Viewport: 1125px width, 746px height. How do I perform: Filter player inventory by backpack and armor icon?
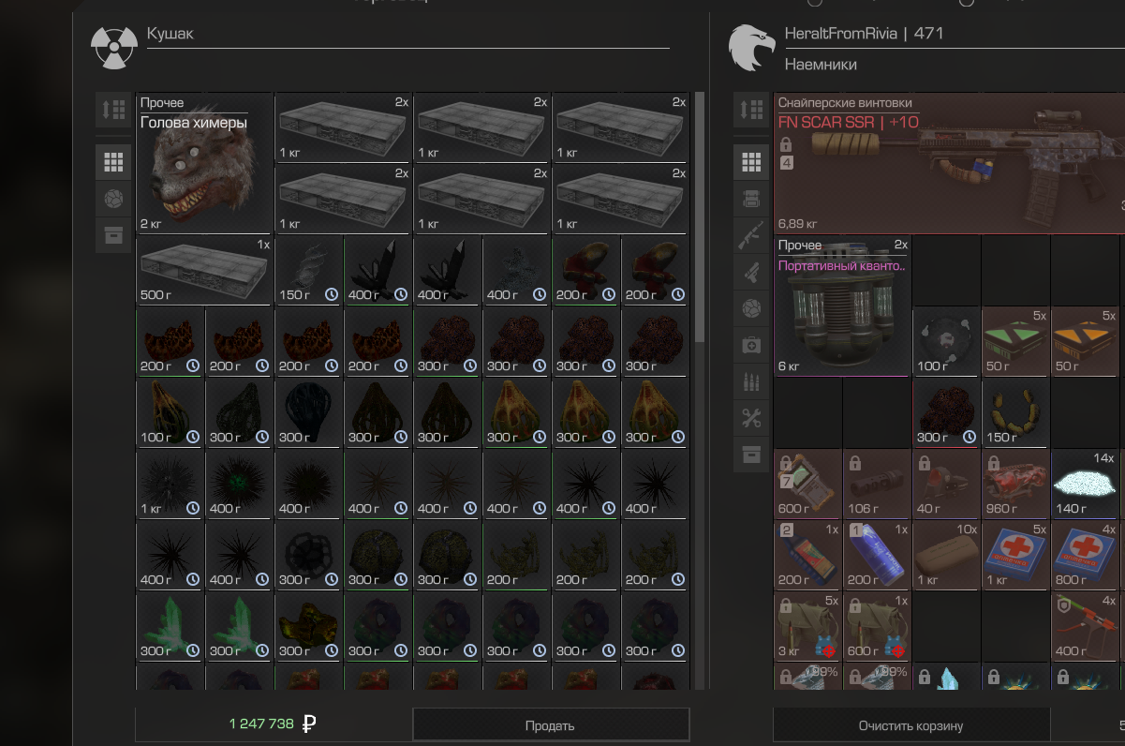750,199
